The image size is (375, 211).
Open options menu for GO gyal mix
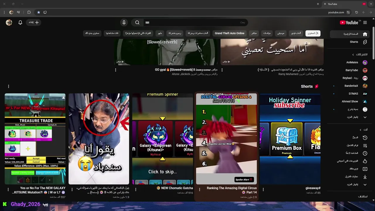click(x=115, y=70)
